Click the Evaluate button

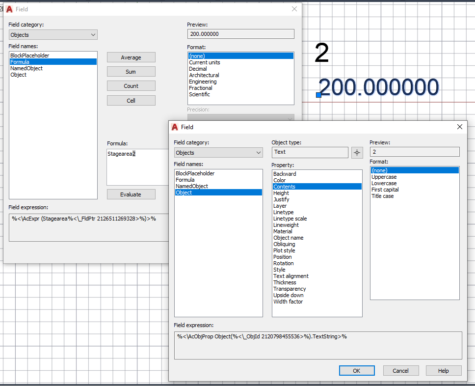pos(131,194)
